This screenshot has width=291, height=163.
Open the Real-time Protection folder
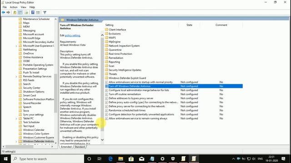119,54
